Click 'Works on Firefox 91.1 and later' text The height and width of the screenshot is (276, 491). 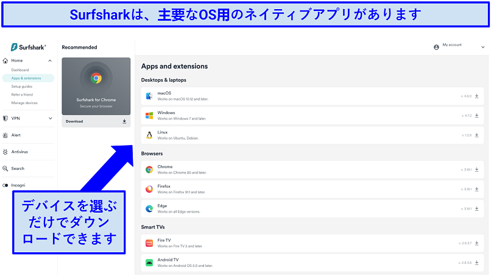click(182, 193)
